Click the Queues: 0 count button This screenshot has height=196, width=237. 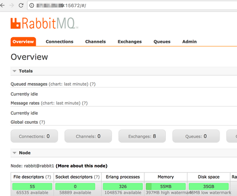(x=196, y=136)
